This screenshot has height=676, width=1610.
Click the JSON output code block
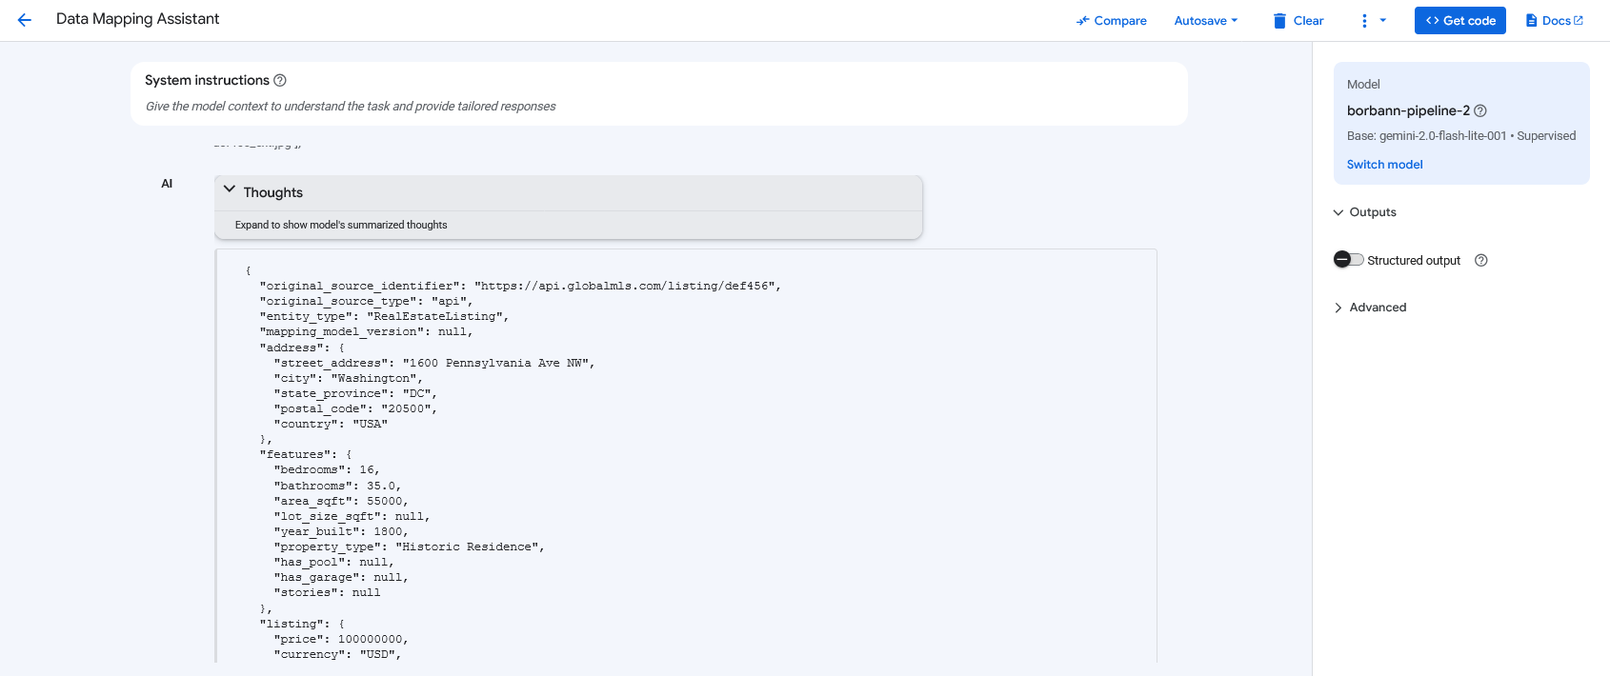coord(686,457)
